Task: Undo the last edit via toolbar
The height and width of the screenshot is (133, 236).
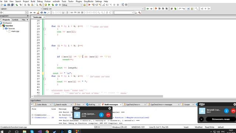Action: 17,5
